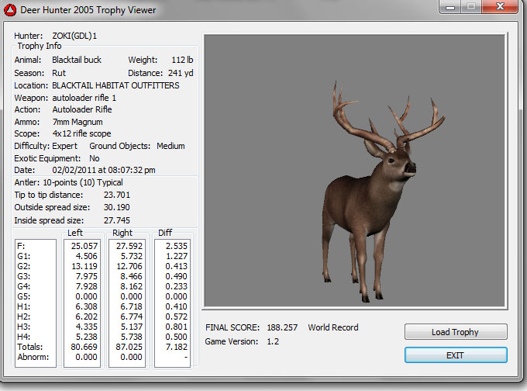Click the FINAL SCORE value 188.257
Screen dimensions: 527x391
[x=281, y=327]
